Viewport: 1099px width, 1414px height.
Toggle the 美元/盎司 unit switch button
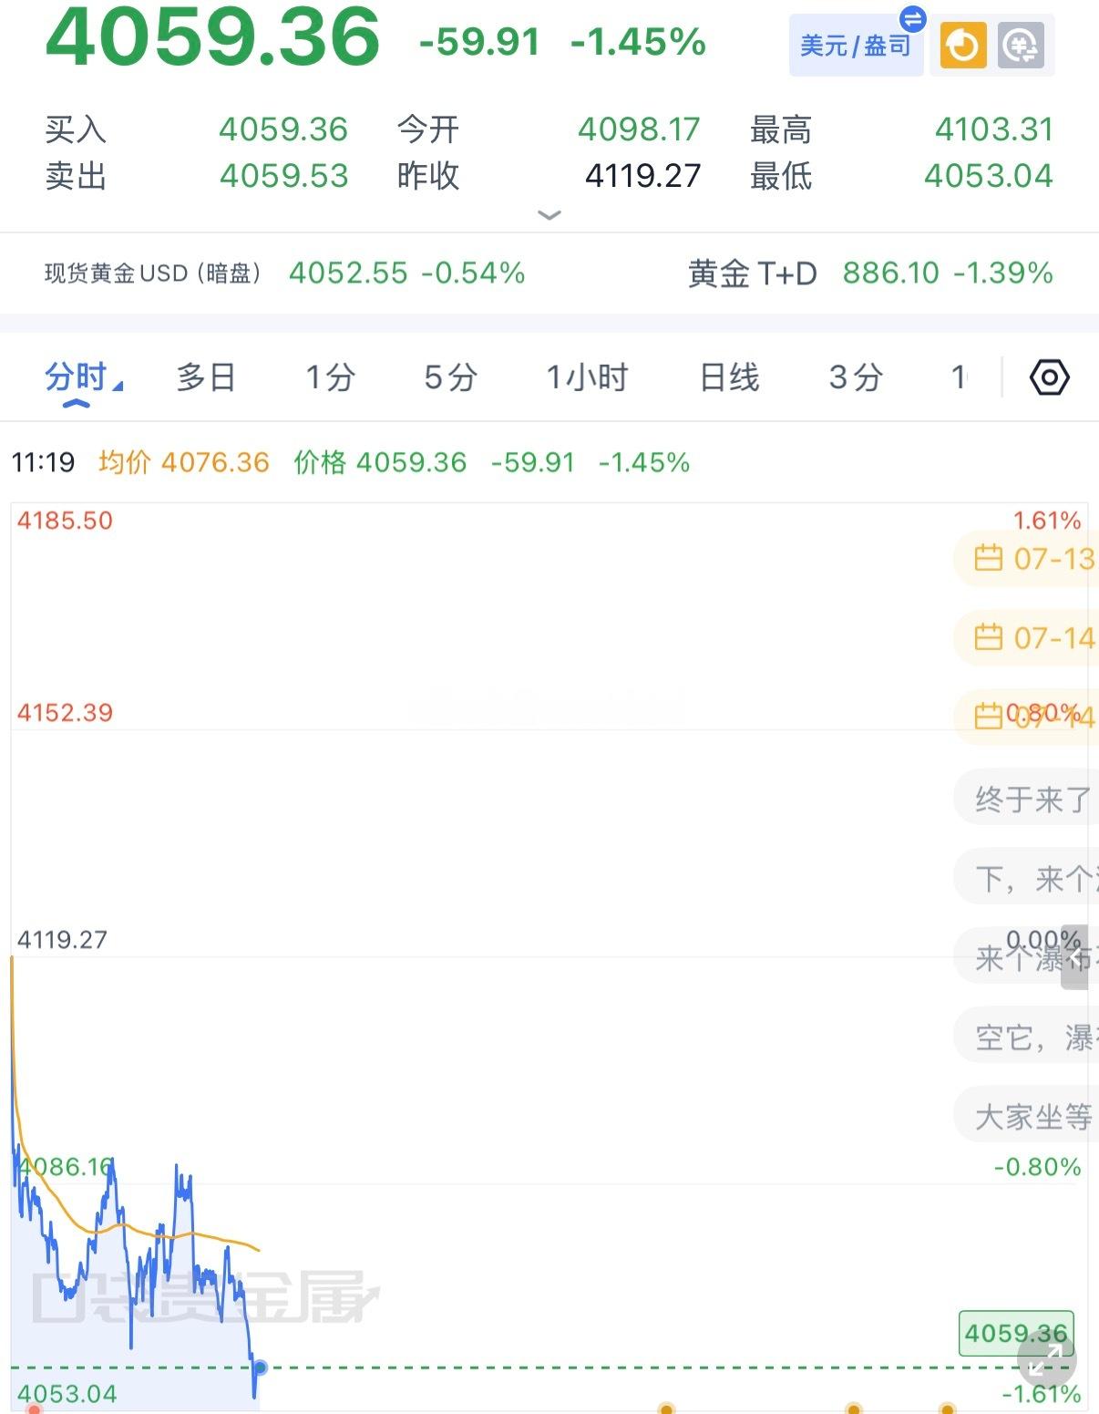point(856,45)
